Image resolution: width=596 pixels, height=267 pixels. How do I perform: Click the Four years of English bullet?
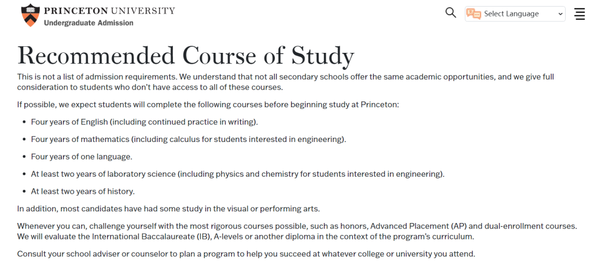(145, 122)
